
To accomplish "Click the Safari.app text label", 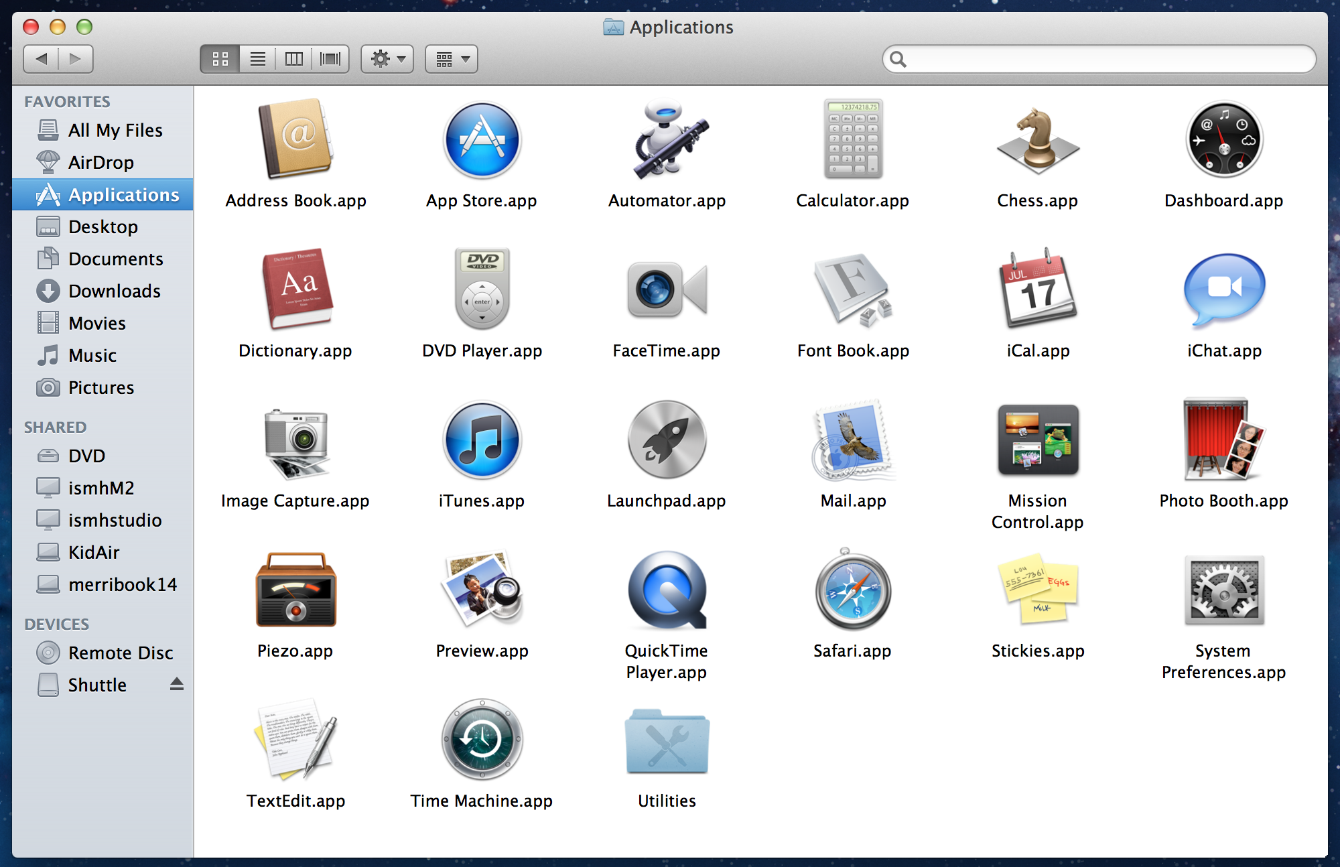I will 852,651.
